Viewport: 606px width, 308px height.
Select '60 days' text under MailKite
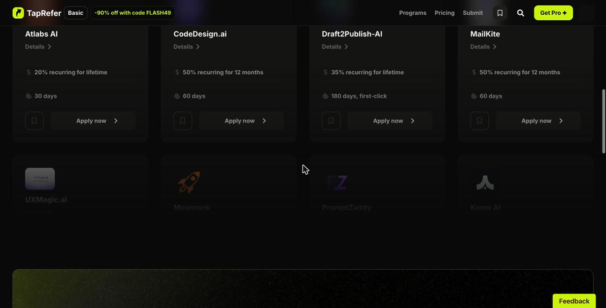(x=491, y=96)
